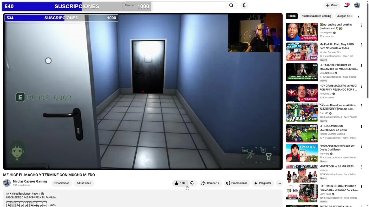Click 'SUSCRÍBETE O ME ROBARÉ A TU FAMILIA' text

(31, 198)
